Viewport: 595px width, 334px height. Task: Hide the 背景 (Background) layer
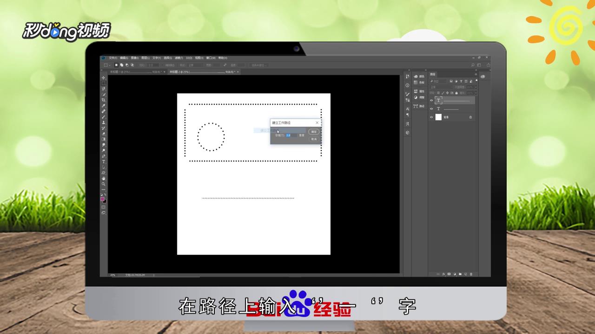[431, 117]
